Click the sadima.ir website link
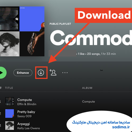Screen dimensions: 132x132 tap(121, 127)
